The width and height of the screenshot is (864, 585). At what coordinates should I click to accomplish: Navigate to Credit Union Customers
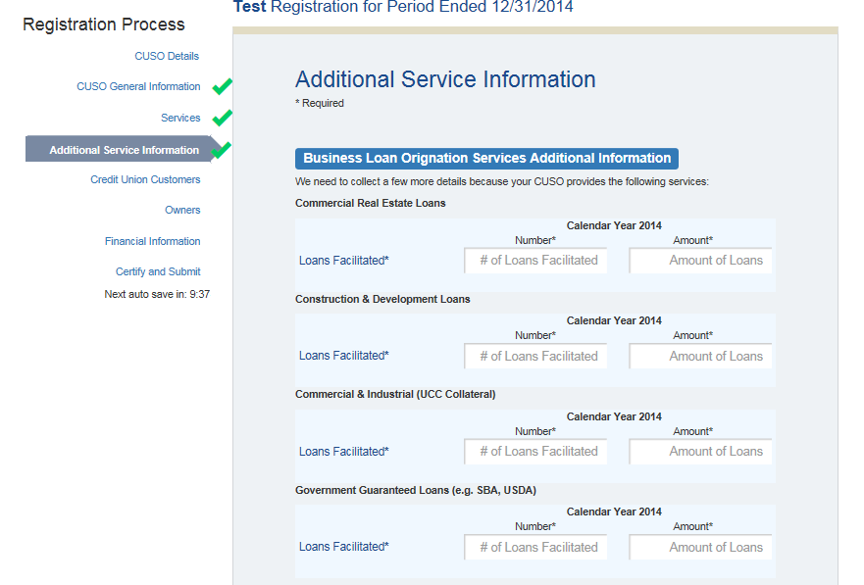[145, 179]
